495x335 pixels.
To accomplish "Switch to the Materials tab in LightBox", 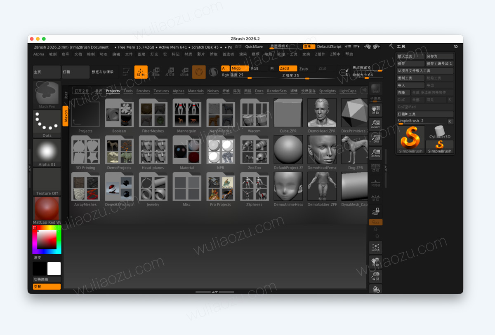I will pos(196,91).
